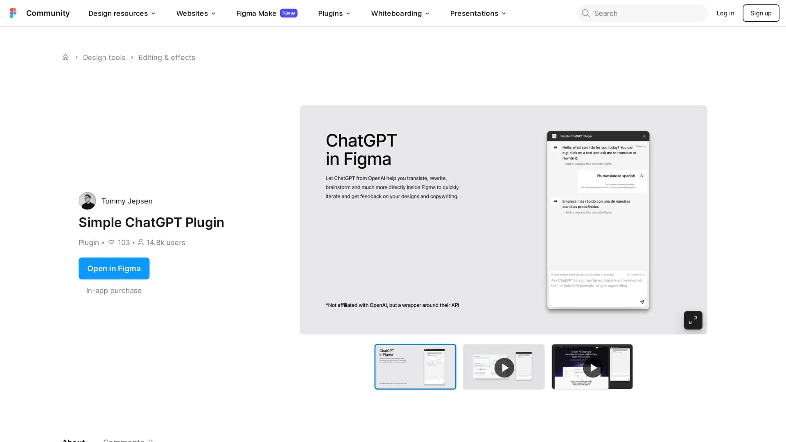This screenshot has height=442, width=786.
Task: Select the first ChatGPT in Figma thumbnail
Action: (x=415, y=367)
